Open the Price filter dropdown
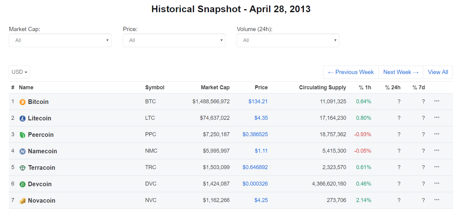464x213 pixels. (174, 40)
